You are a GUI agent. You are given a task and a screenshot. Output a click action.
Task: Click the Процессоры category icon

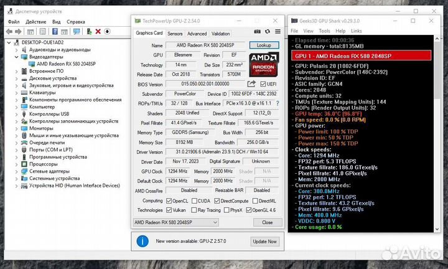(x=24, y=164)
